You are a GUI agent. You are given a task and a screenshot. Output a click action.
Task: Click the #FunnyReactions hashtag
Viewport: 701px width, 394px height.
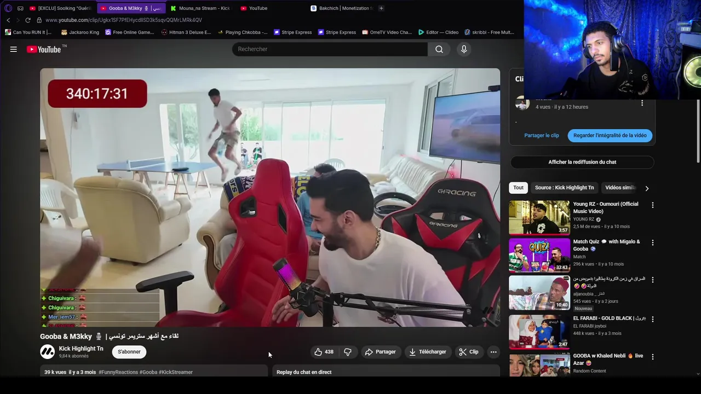[x=118, y=372]
